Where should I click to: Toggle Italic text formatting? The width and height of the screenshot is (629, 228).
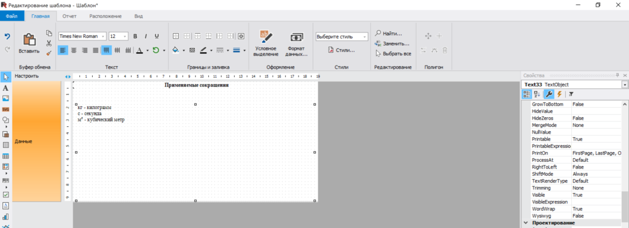(x=146, y=36)
